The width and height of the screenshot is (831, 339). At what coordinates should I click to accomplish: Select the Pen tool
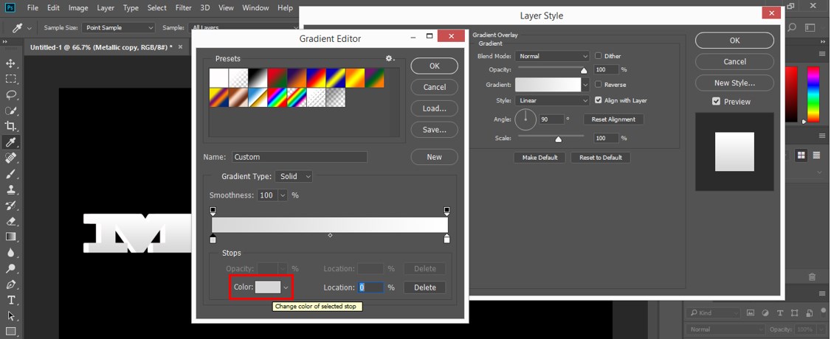pos(10,284)
